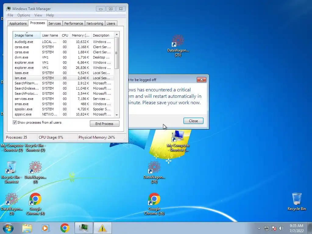The height and width of the screenshot is (234, 312).
Task: Click Close in the restart dialog
Action: pyautogui.click(x=193, y=121)
